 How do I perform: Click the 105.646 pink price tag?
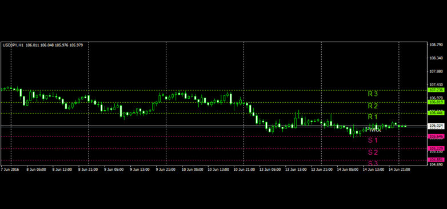[x=436, y=136]
